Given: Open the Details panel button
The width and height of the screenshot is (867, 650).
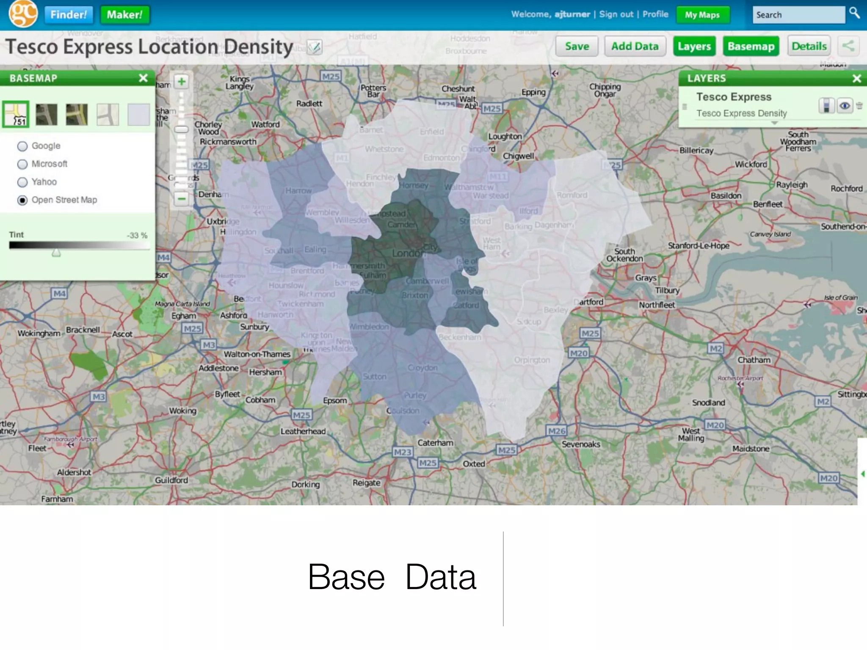Looking at the screenshot, I should point(809,46).
